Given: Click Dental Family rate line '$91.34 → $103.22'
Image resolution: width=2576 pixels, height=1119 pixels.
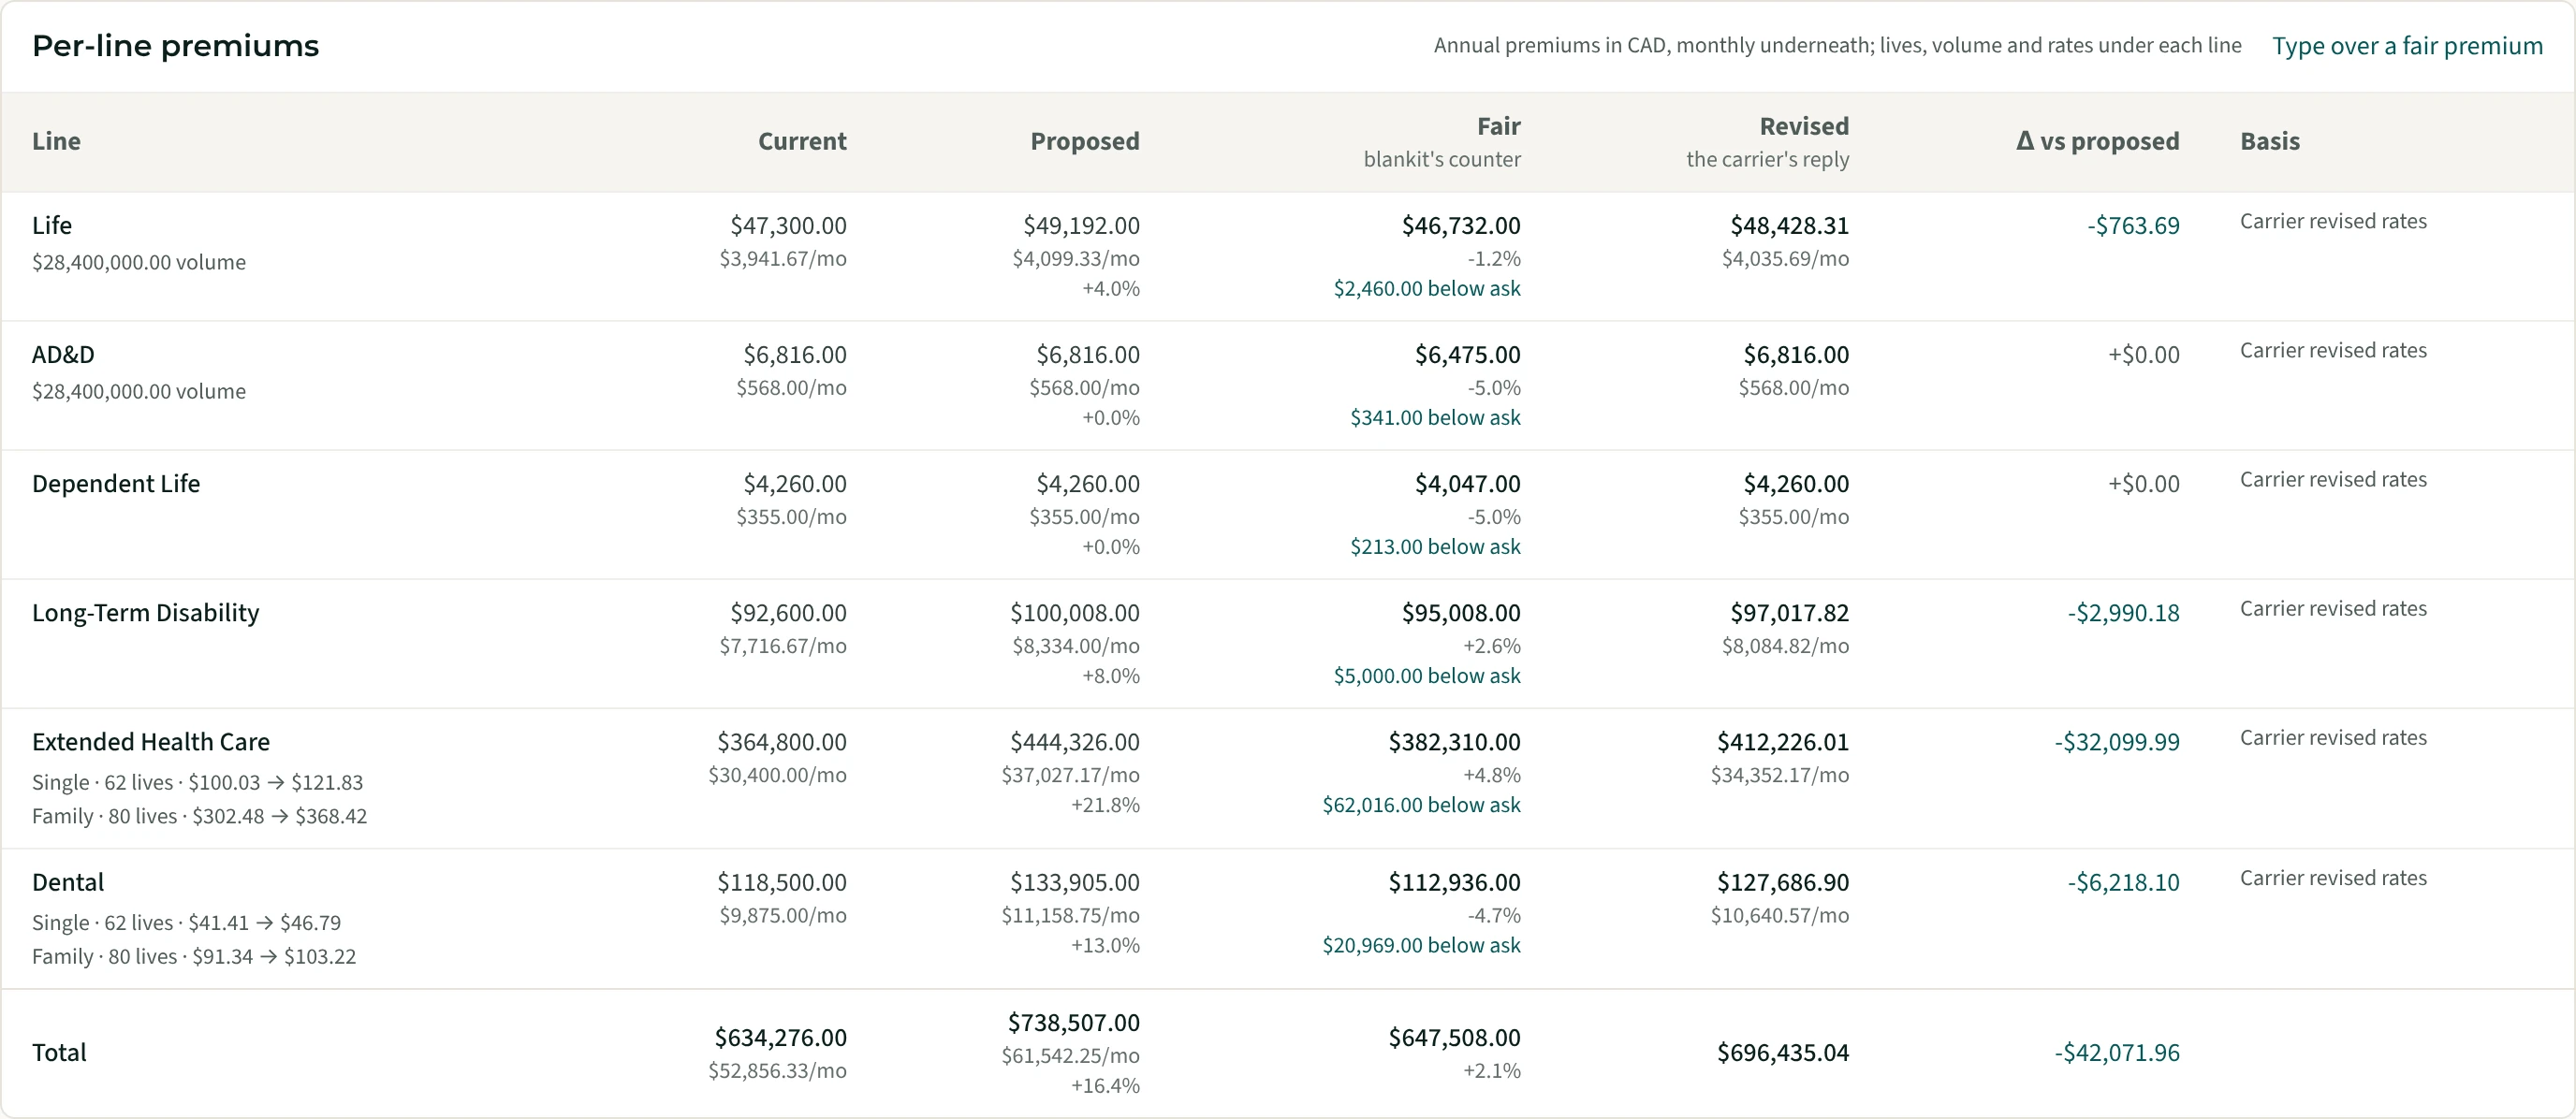Looking at the screenshot, I should [x=274, y=957].
